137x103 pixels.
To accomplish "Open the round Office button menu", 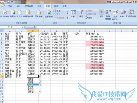I will click(2, 4).
